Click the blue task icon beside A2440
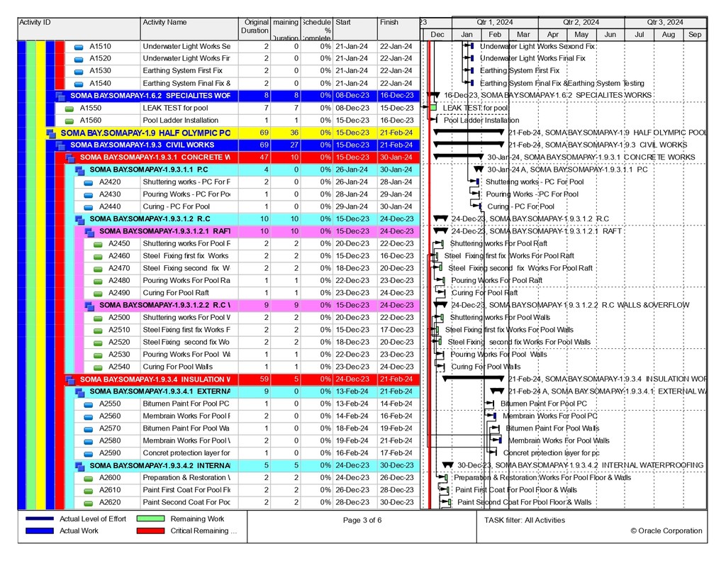This screenshot has width=726, height=561. click(89, 207)
